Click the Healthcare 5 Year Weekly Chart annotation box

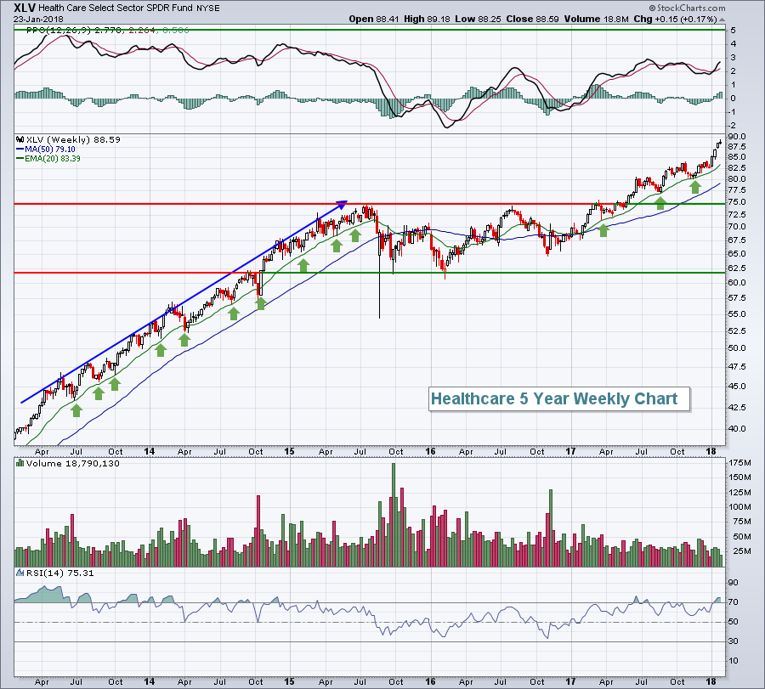559,398
